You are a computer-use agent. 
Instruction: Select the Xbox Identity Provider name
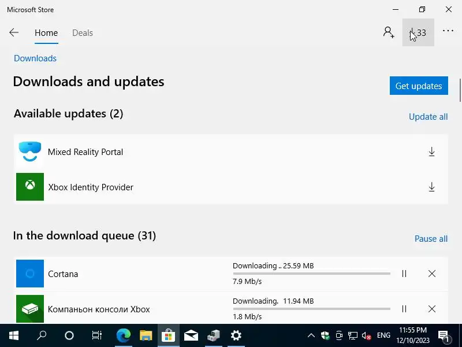91,187
